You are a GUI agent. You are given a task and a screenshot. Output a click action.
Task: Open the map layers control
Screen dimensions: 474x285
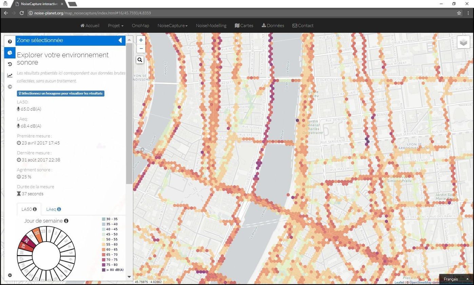tap(463, 42)
